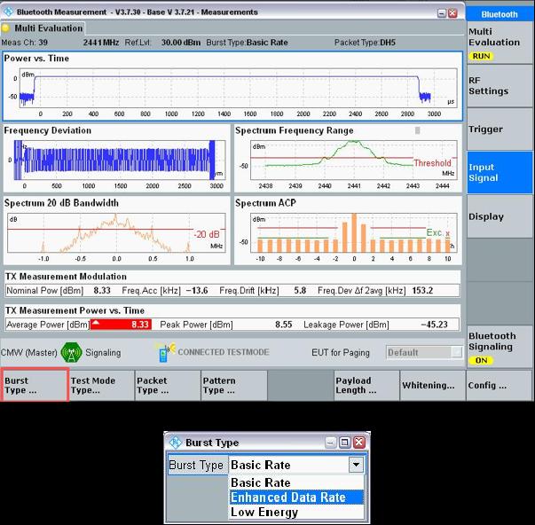Expand EUT for Paging dropdown
Viewport: 535px width, 525px height.
point(456,352)
